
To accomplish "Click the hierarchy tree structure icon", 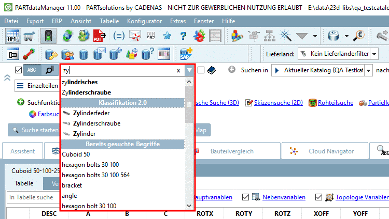I will 269,36.
